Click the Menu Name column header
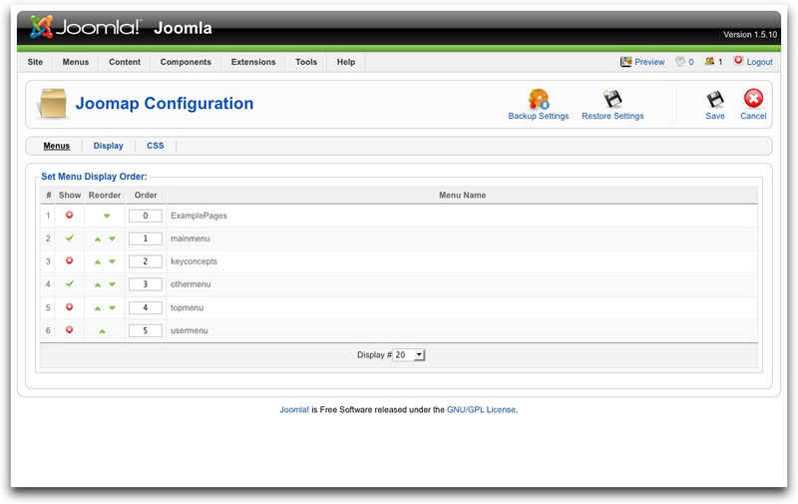This screenshot has height=504, width=798. (x=462, y=195)
